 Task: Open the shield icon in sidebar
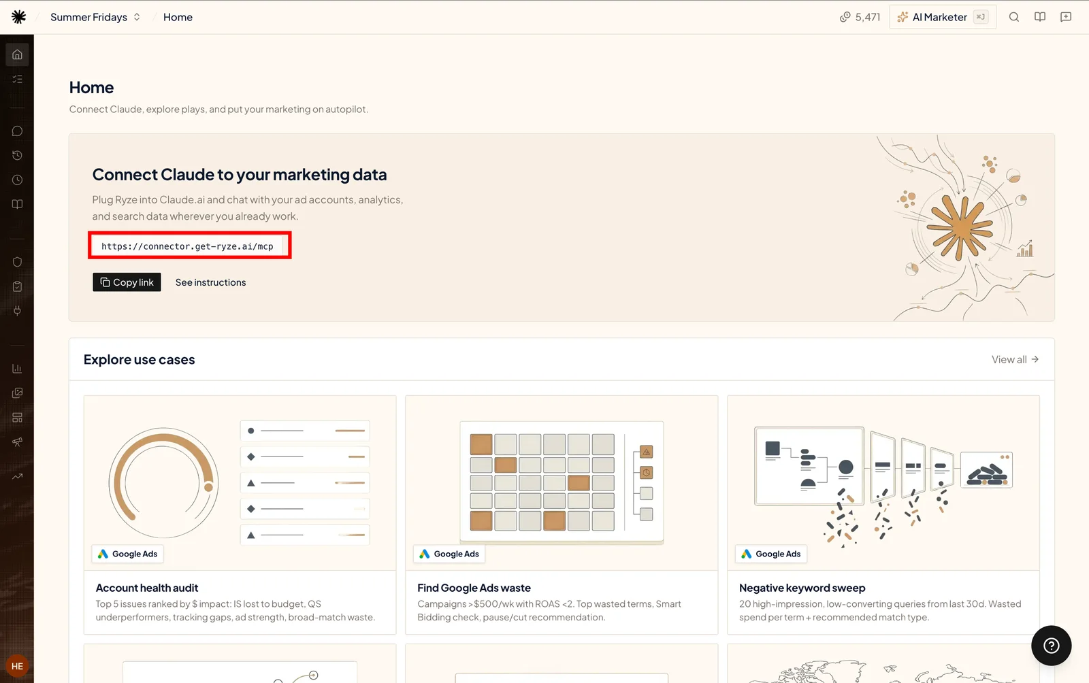pyautogui.click(x=17, y=262)
